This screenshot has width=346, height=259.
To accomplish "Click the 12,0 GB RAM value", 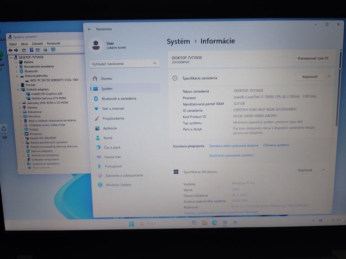I will pos(239,103).
